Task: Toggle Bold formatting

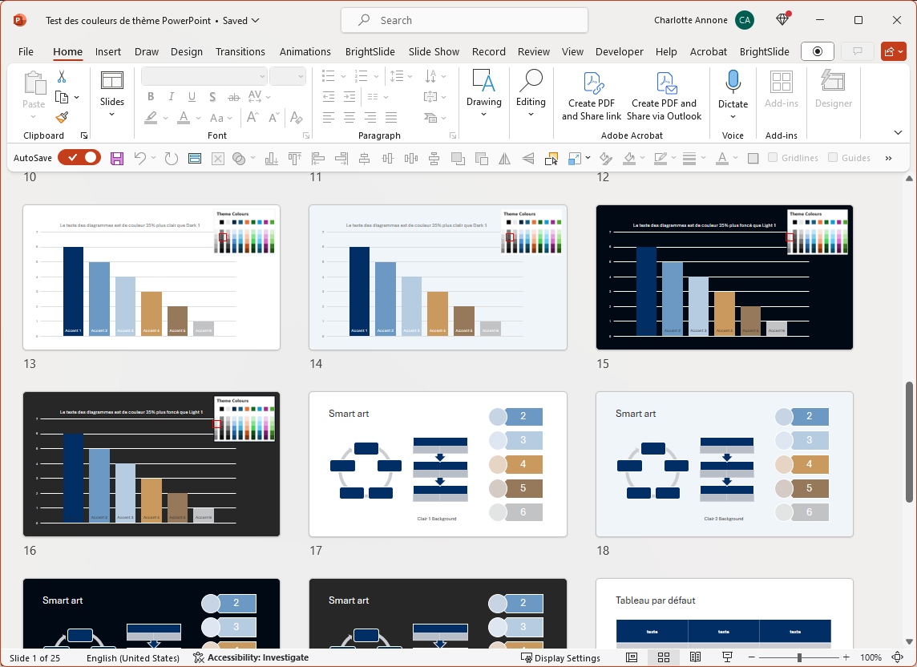Action: click(151, 97)
